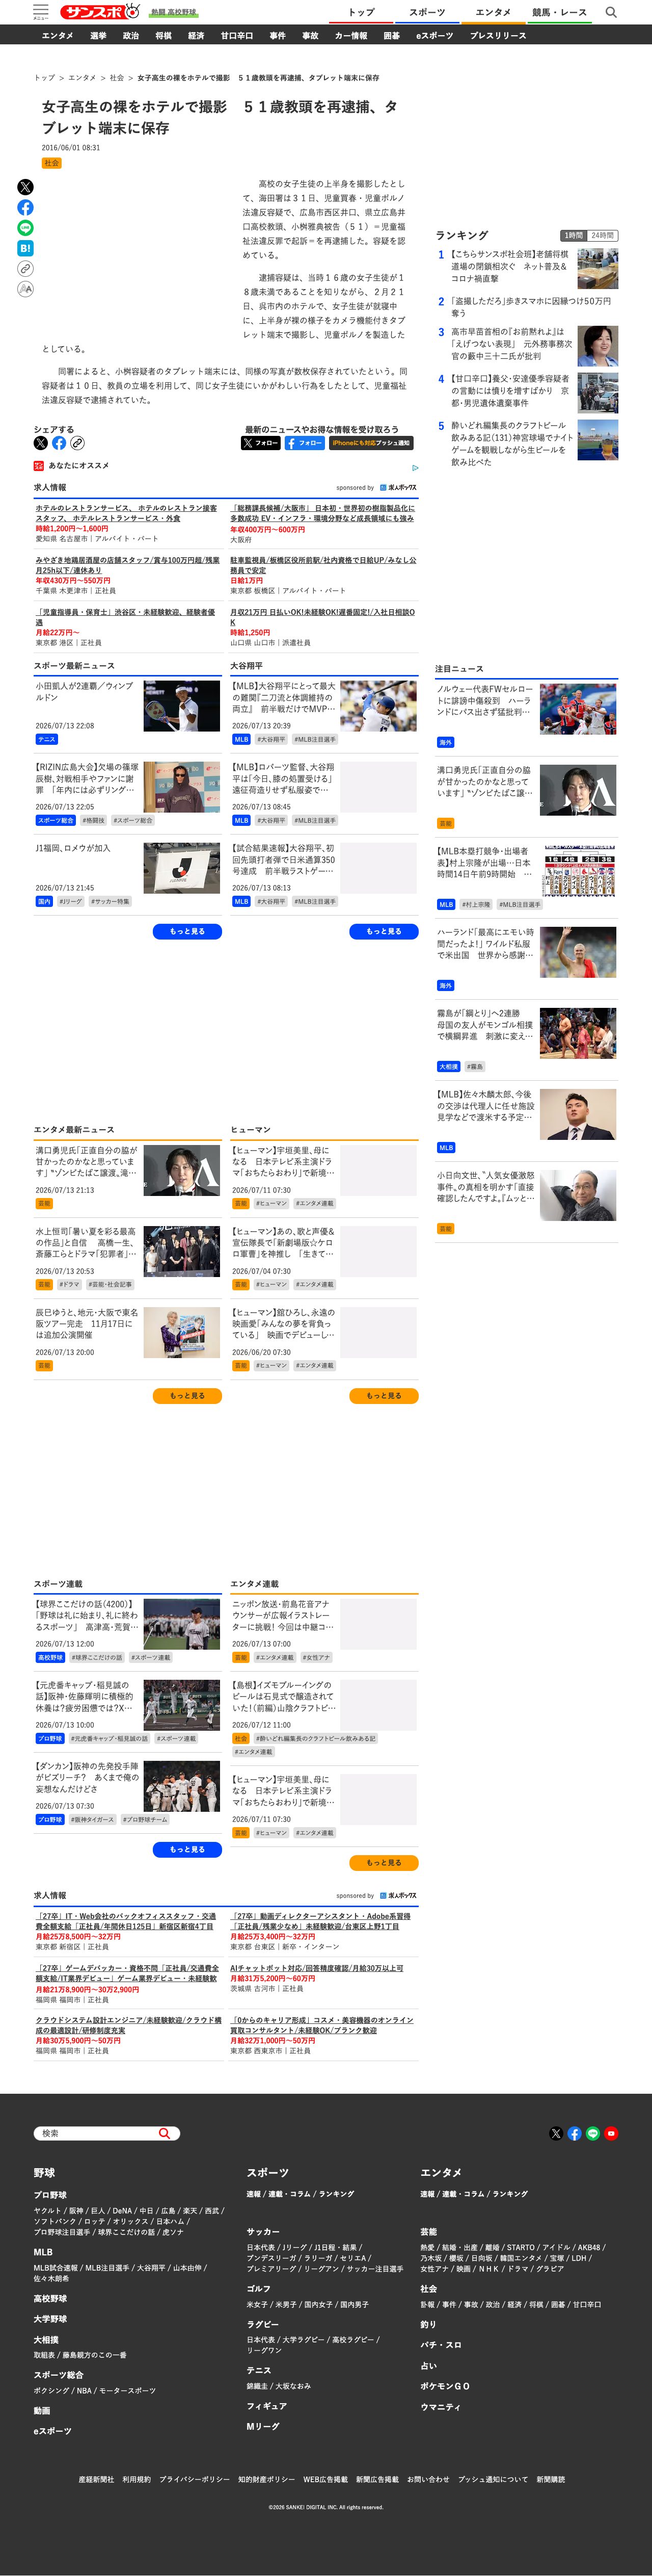The image size is (652, 2576).
Task: Click copy-link icon under シェアする
Action: point(77,443)
